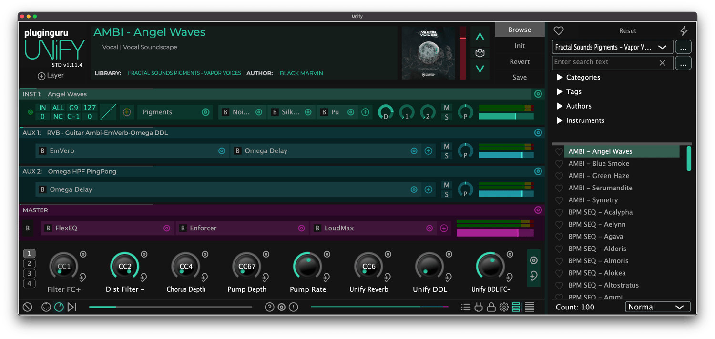Click the play-to-end transport icon
The height and width of the screenshot is (339, 715).
pyautogui.click(x=72, y=307)
